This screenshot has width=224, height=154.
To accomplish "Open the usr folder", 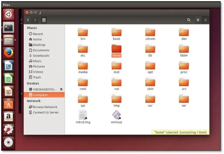I will (x=150, y=100).
